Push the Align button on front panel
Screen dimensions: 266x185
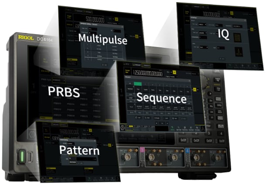(x=208, y=126)
